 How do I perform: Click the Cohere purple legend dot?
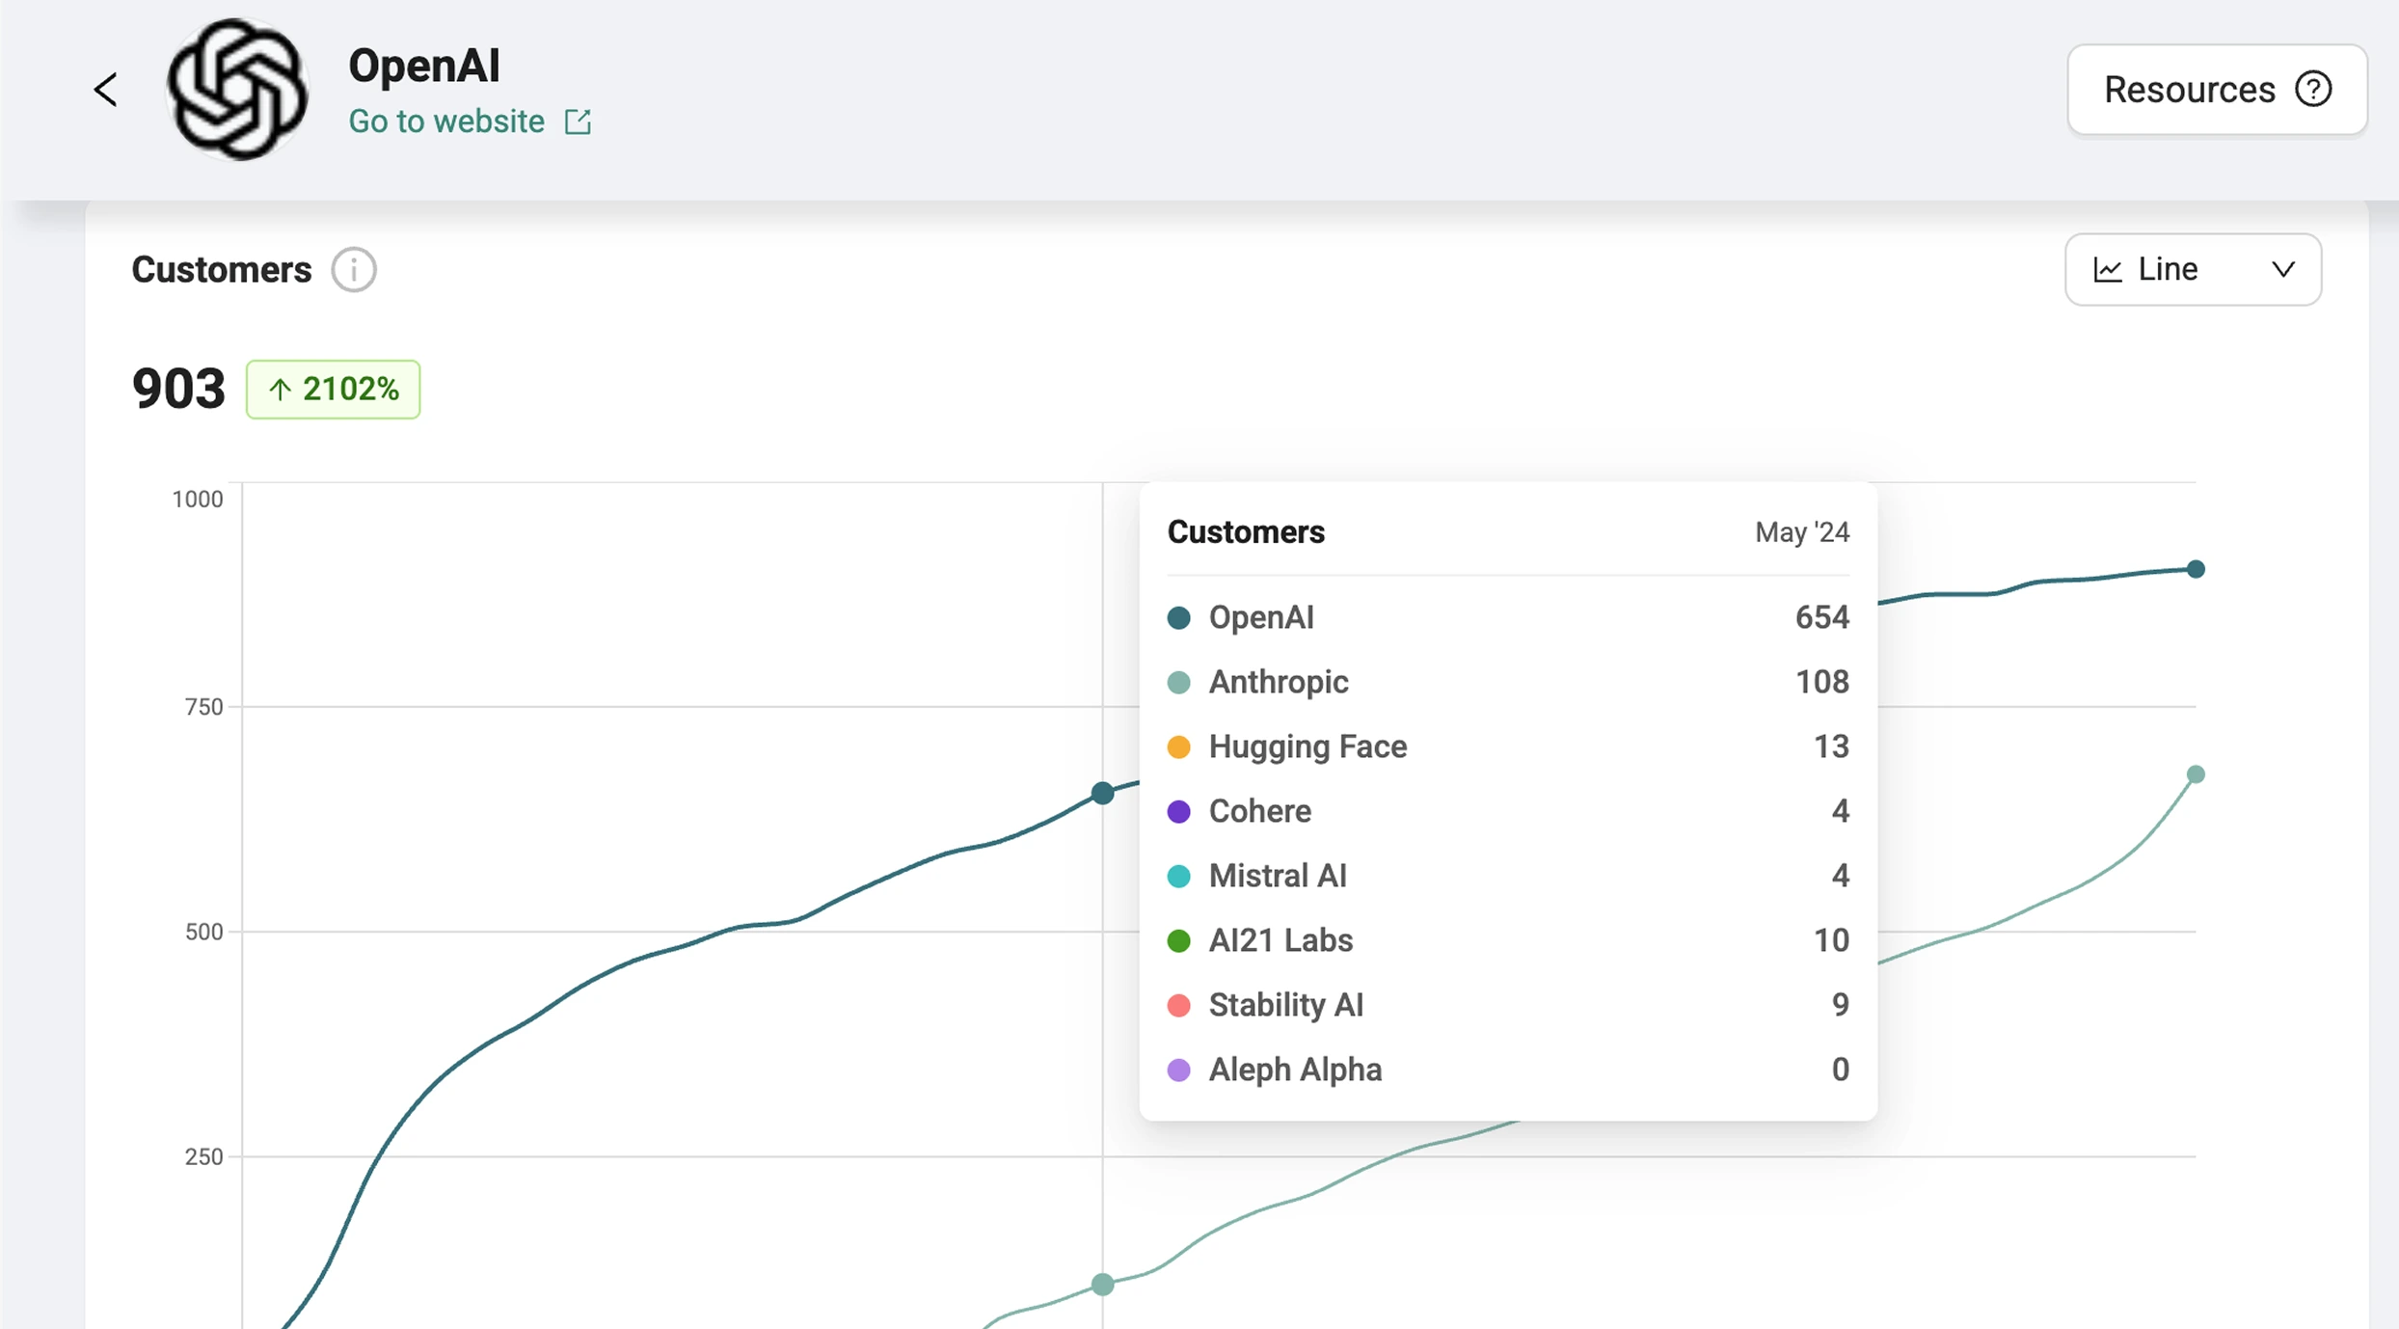pyautogui.click(x=1178, y=812)
